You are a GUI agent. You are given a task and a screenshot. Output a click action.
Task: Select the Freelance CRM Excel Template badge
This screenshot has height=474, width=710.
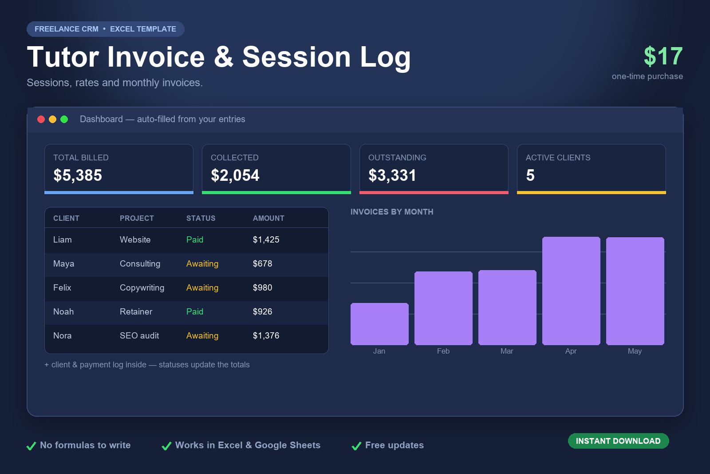(x=106, y=29)
